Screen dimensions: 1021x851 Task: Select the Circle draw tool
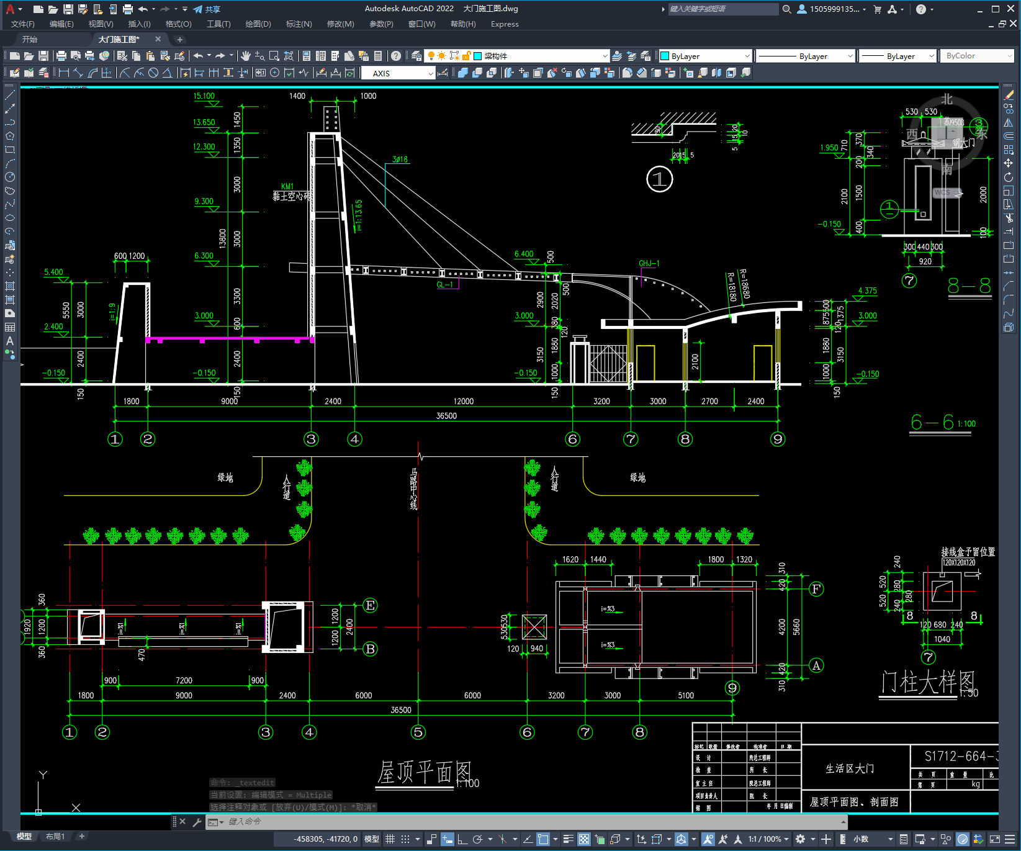(9, 177)
